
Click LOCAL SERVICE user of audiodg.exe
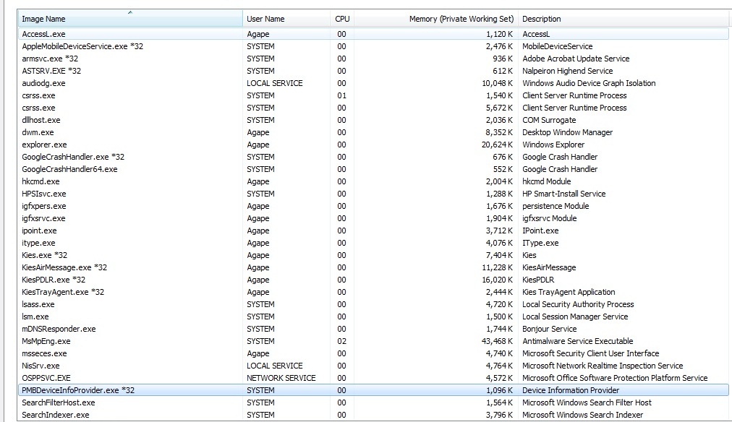point(275,83)
